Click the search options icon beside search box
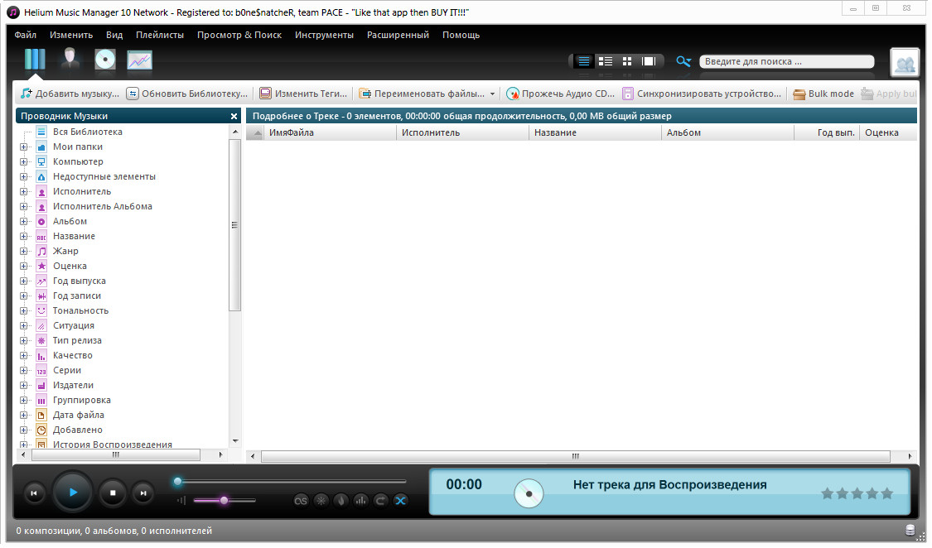 (683, 61)
